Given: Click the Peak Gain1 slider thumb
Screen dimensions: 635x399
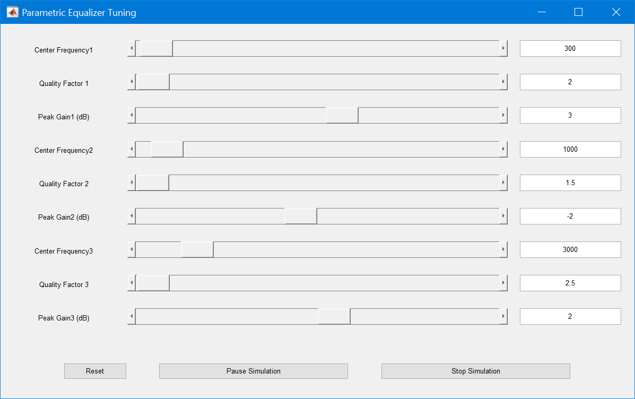Looking at the screenshot, I should (x=342, y=115).
